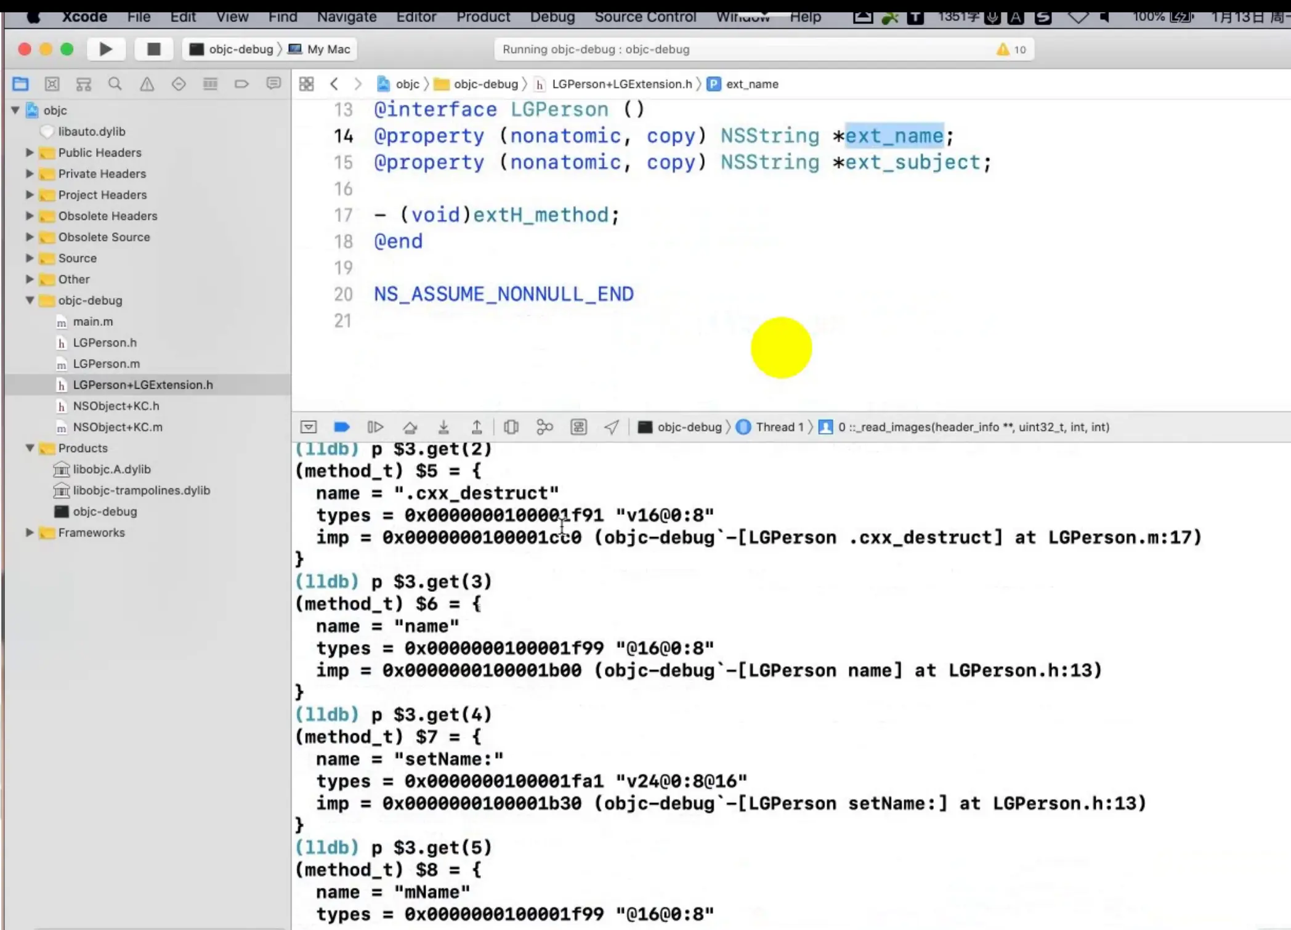Collapse the Products group
The height and width of the screenshot is (930, 1291).
point(29,448)
